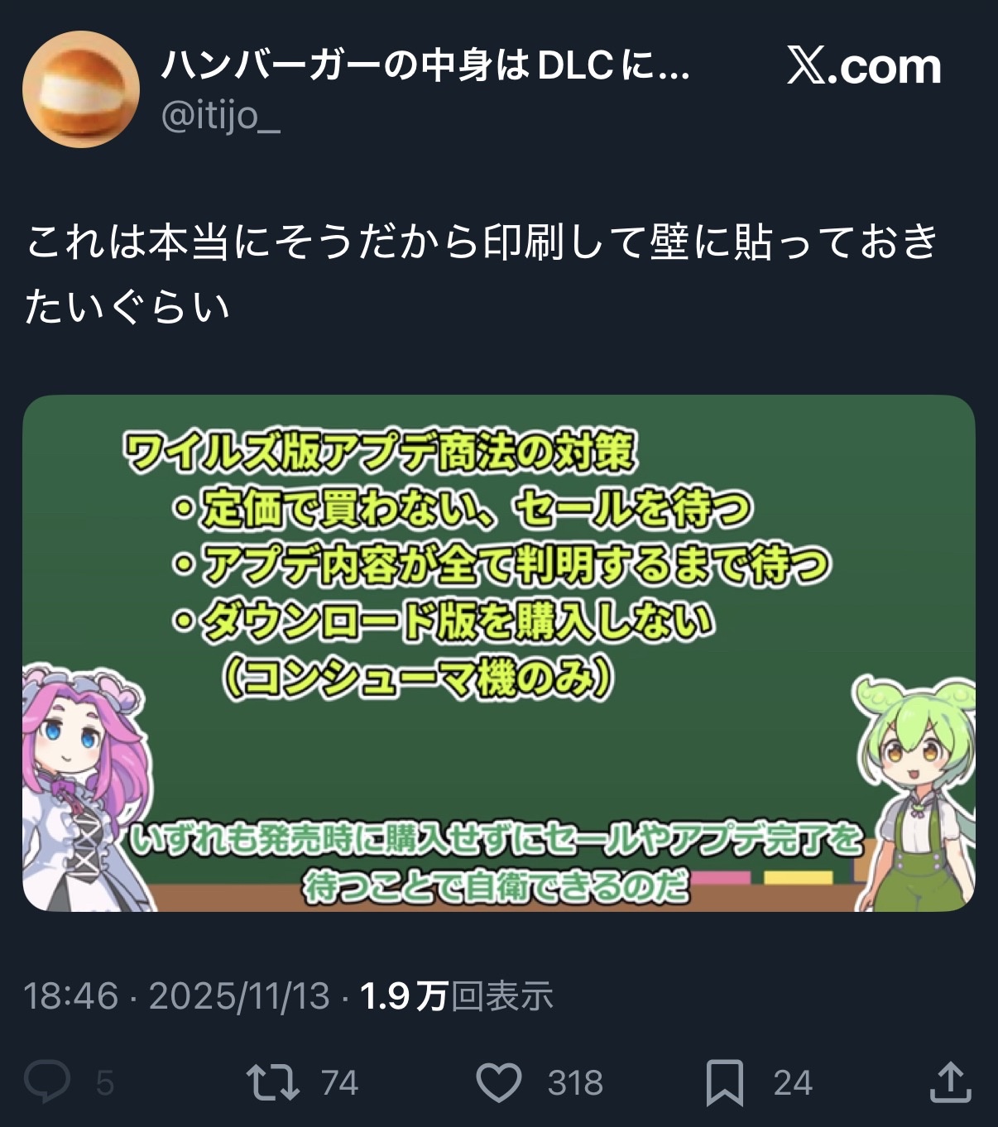Click the like count 318
The height and width of the screenshot is (1127, 998).
[575, 1082]
